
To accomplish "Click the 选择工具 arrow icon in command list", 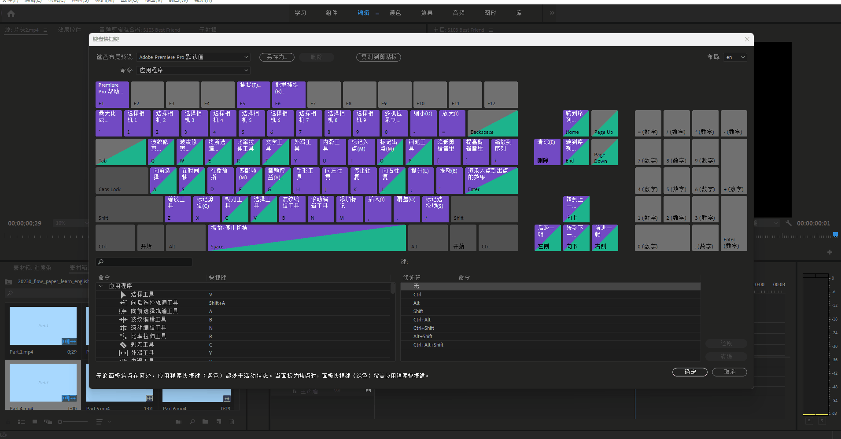I will (123, 295).
